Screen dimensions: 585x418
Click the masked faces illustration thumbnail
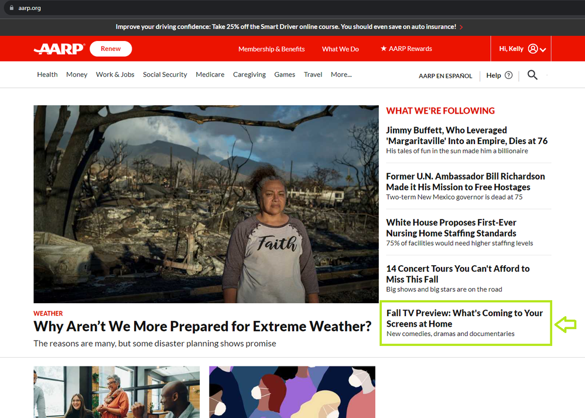point(292,392)
